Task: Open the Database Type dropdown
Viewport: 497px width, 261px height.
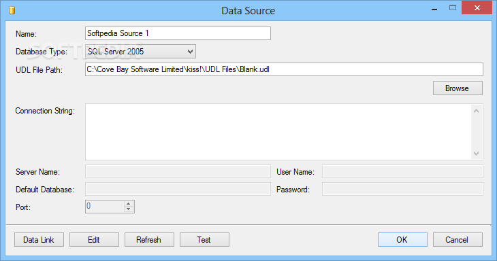Action: click(140, 51)
